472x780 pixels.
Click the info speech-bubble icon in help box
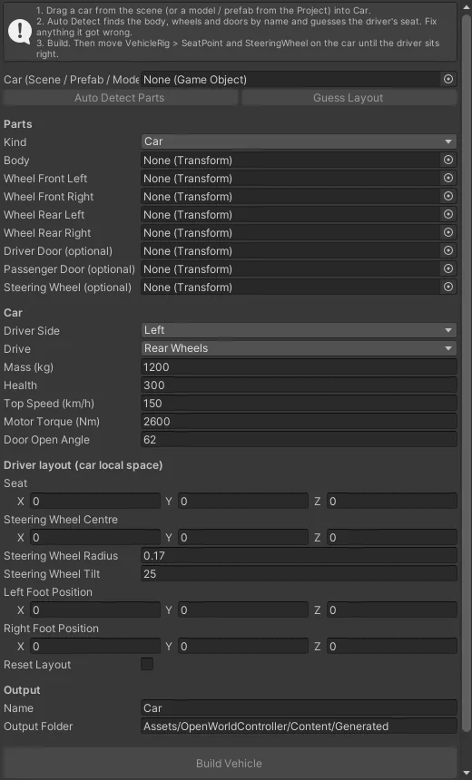(x=20, y=32)
